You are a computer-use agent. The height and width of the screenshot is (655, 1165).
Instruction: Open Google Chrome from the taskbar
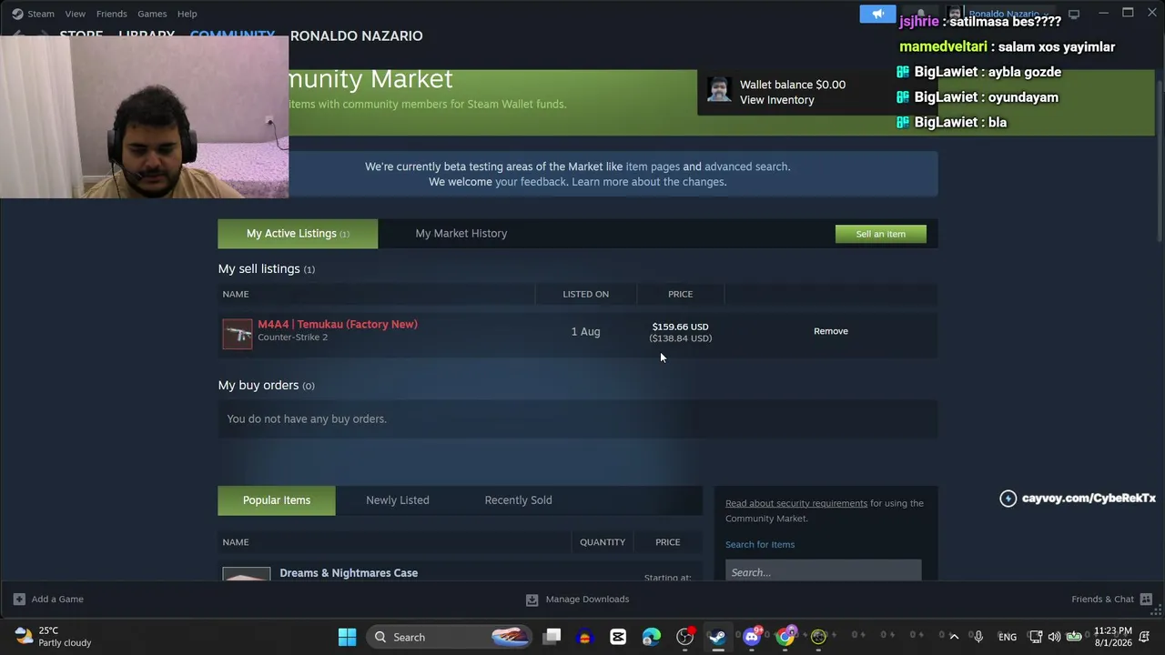click(785, 637)
